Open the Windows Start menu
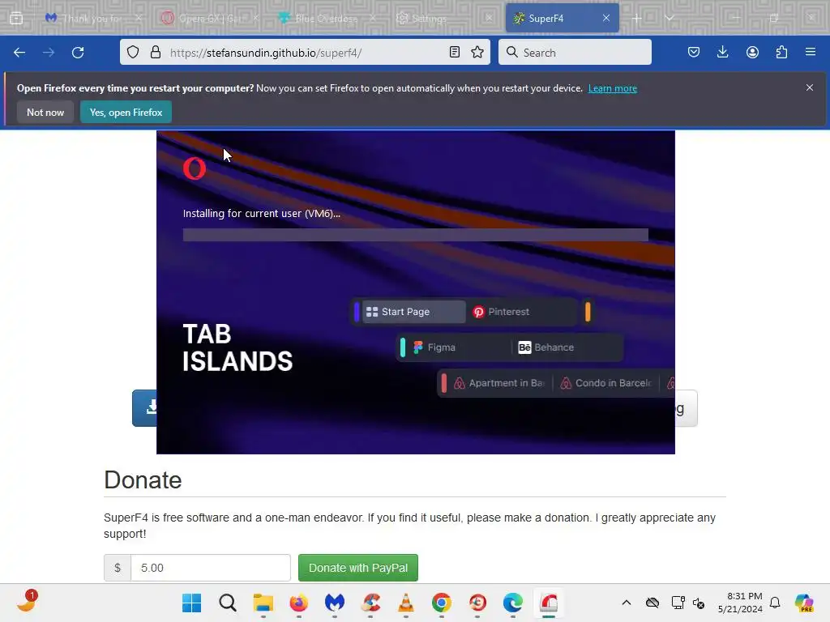 [x=191, y=603]
